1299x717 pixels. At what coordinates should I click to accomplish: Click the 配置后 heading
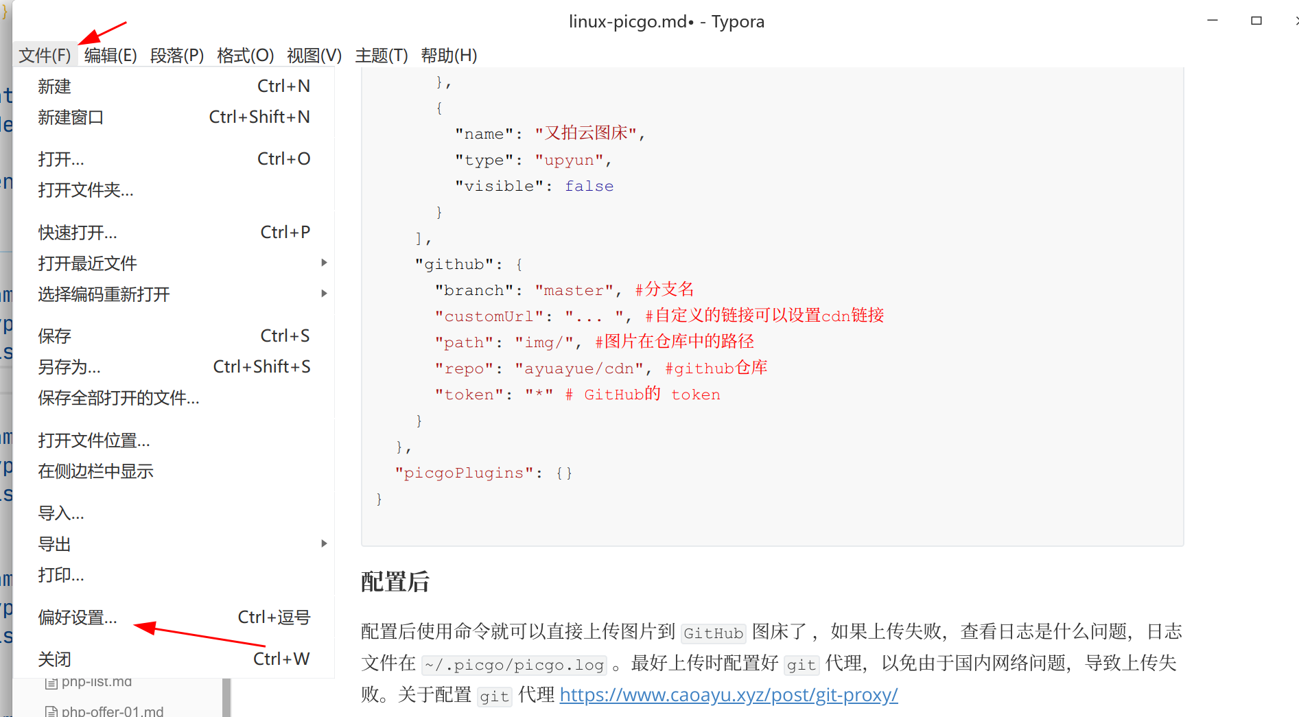395,582
